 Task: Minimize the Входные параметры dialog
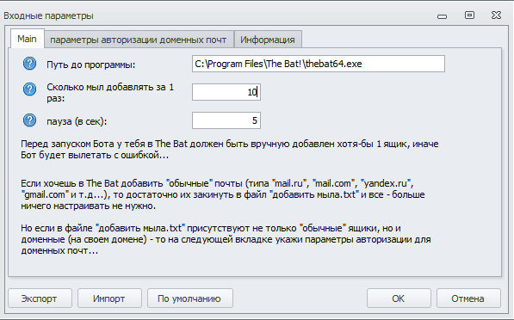click(442, 16)
